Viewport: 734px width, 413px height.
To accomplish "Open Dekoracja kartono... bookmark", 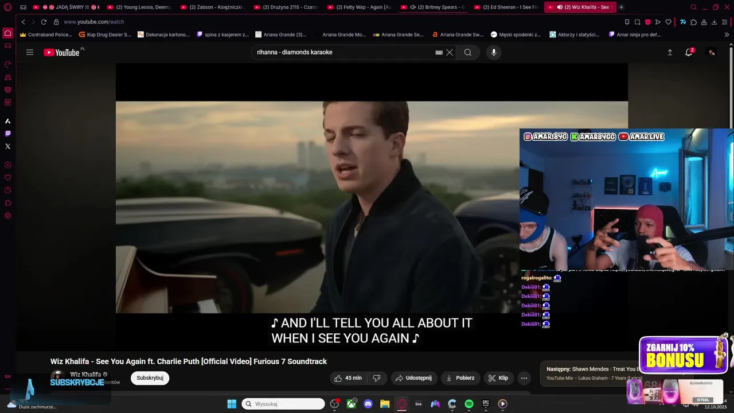I will pos(163,34).
